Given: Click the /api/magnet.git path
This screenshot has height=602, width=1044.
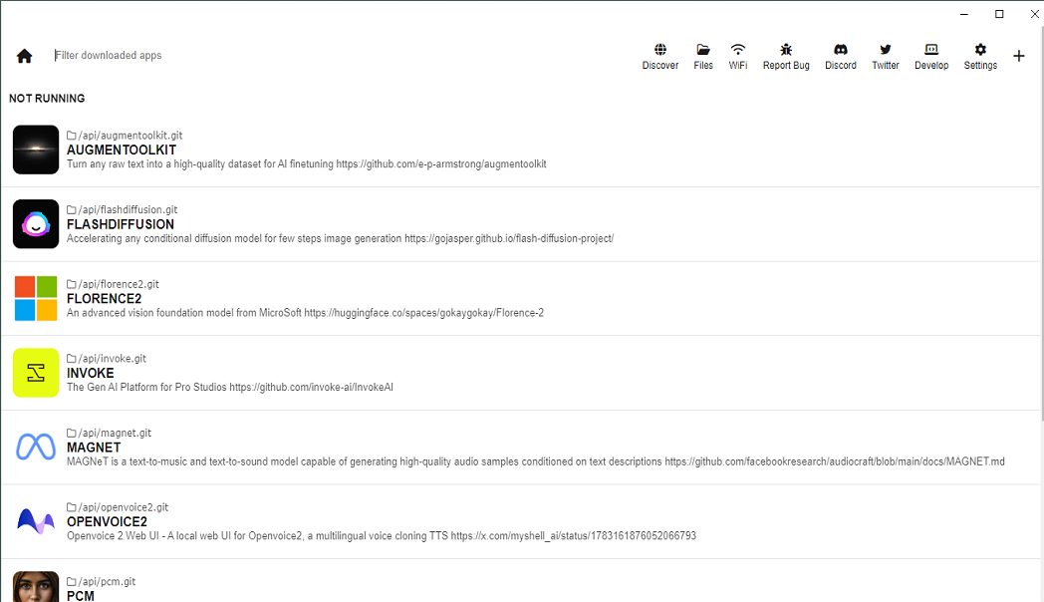Looking at the screenshot, I should (x=116, y=433).
